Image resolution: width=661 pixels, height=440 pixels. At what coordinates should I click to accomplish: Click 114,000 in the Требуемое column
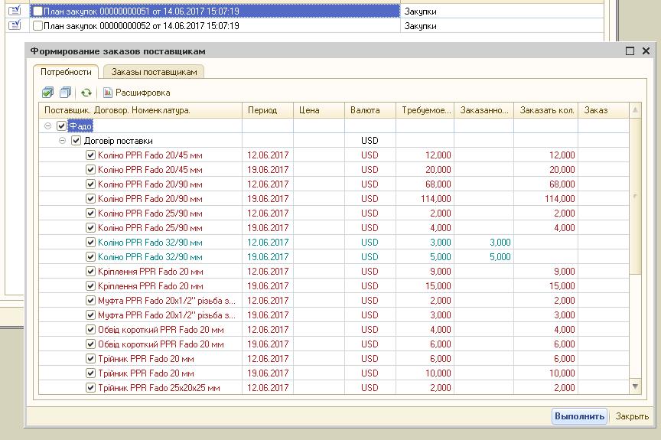tap(435, 198)
